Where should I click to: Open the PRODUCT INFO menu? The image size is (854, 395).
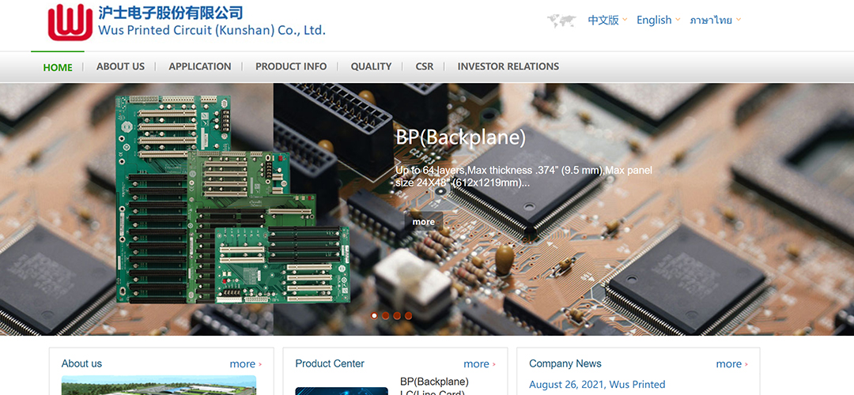click(291, 66)
